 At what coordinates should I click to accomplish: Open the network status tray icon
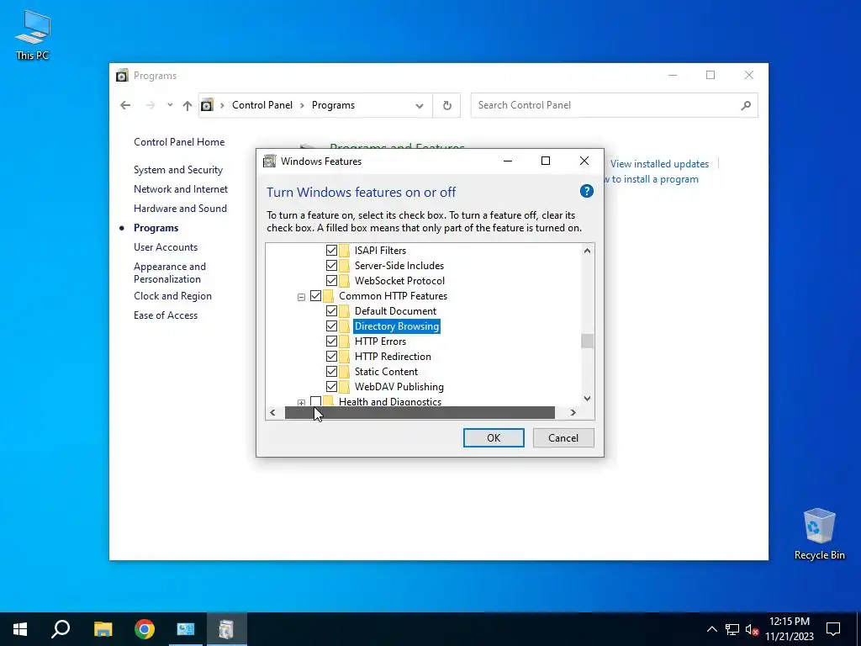732,629
